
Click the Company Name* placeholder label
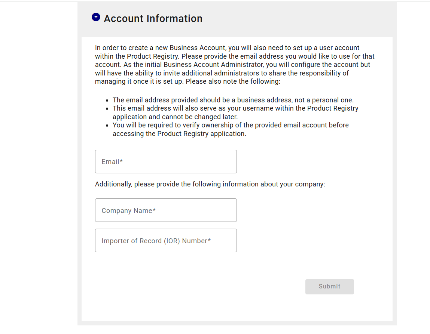(x=128, y=211)
